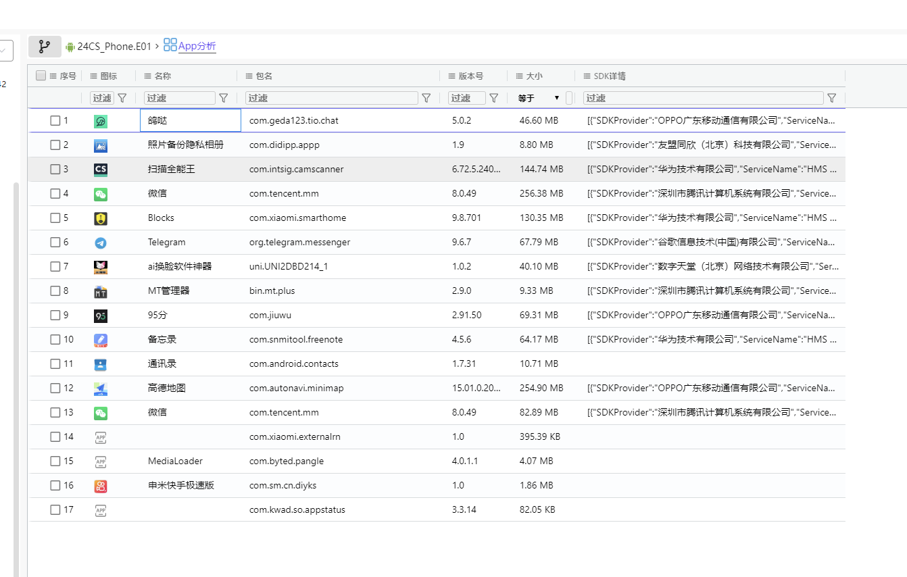This screenshot has height=577, width=907.
Task: Sort by the 名称 column header
Action: (163, 76)
